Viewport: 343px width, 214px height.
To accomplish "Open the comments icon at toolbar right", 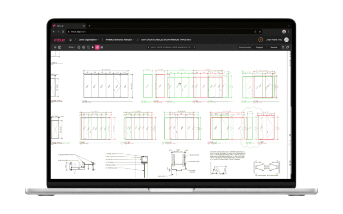I will click(288, 48).
